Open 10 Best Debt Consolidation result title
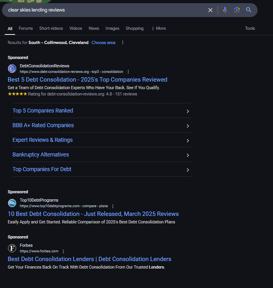This screenshot has width=273, height=288. click(93, 214)
